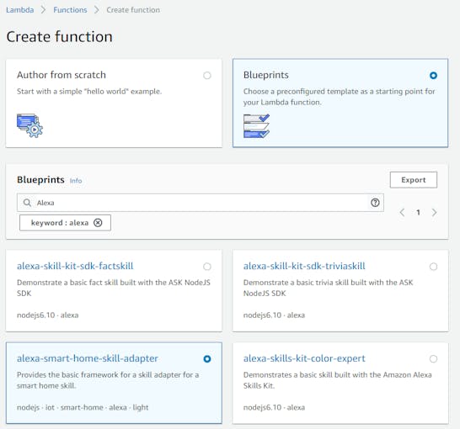Click 'nodejs · iot · smart-home · alexa · light' tags
The width and height of the screenshot is (460, 429).
pyautogui.click(x=83, y=407)
